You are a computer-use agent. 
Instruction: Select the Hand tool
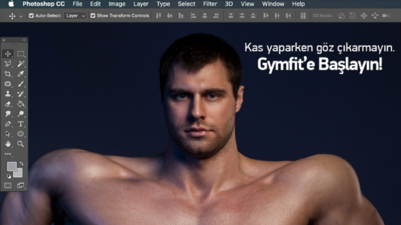pos(8,144)
